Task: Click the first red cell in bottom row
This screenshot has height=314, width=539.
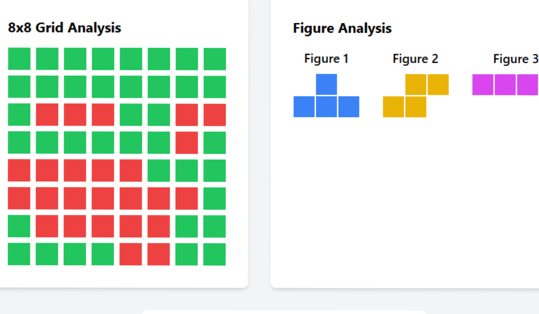Action: 131,254
